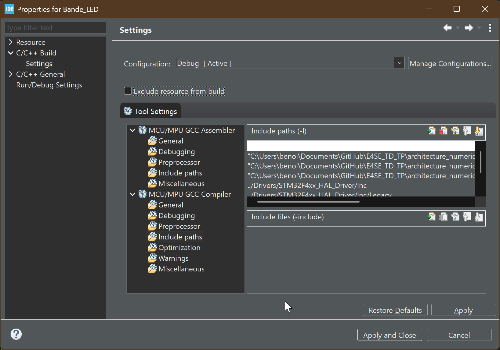The height and width of the screenshot is (350, 500).
Task: Open the back history dropdown arrow
Action: pos(458,28)
